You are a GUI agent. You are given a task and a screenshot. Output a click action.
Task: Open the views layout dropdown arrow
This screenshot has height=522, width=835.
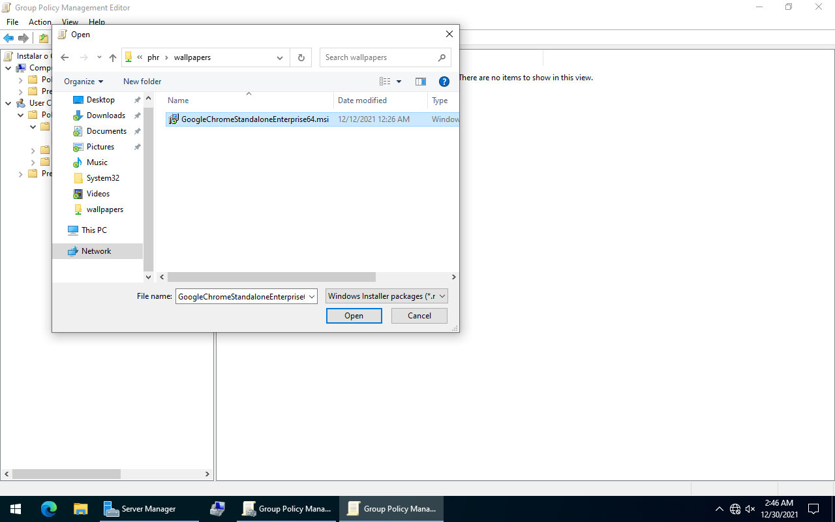pos(399,81)
